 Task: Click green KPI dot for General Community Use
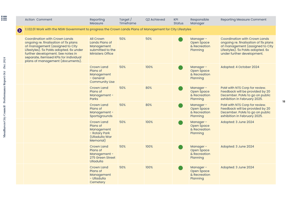point(180,68)
